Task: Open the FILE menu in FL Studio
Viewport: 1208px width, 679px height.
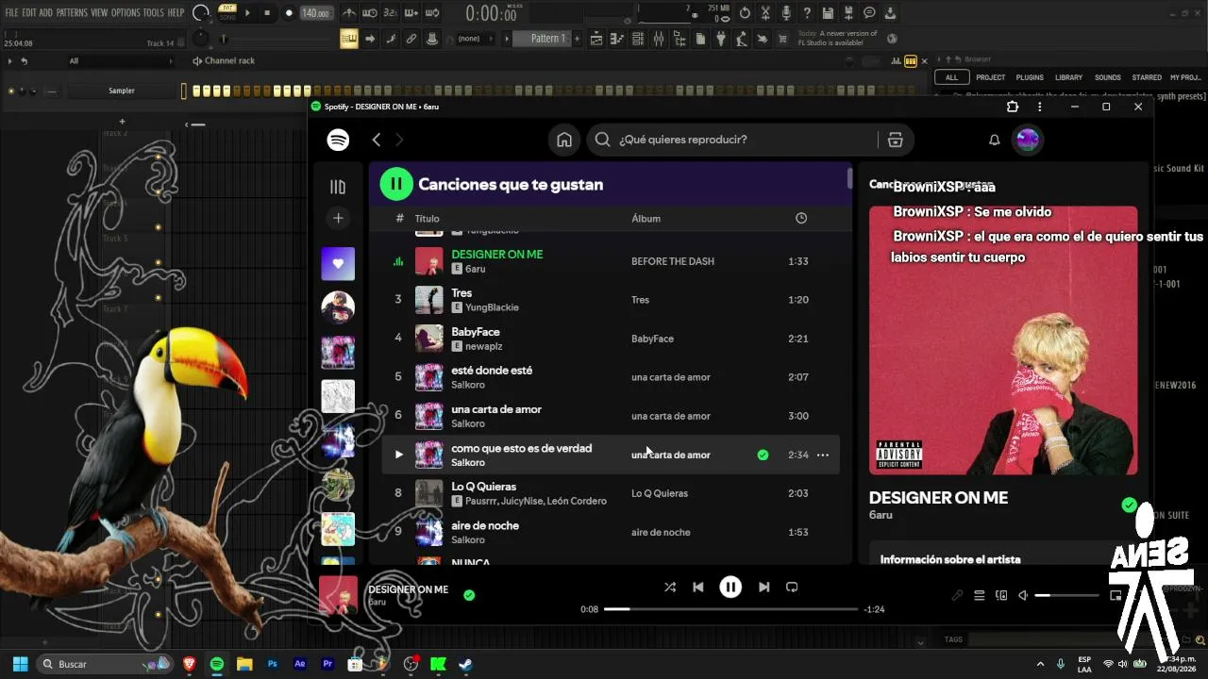Action: 11,13
